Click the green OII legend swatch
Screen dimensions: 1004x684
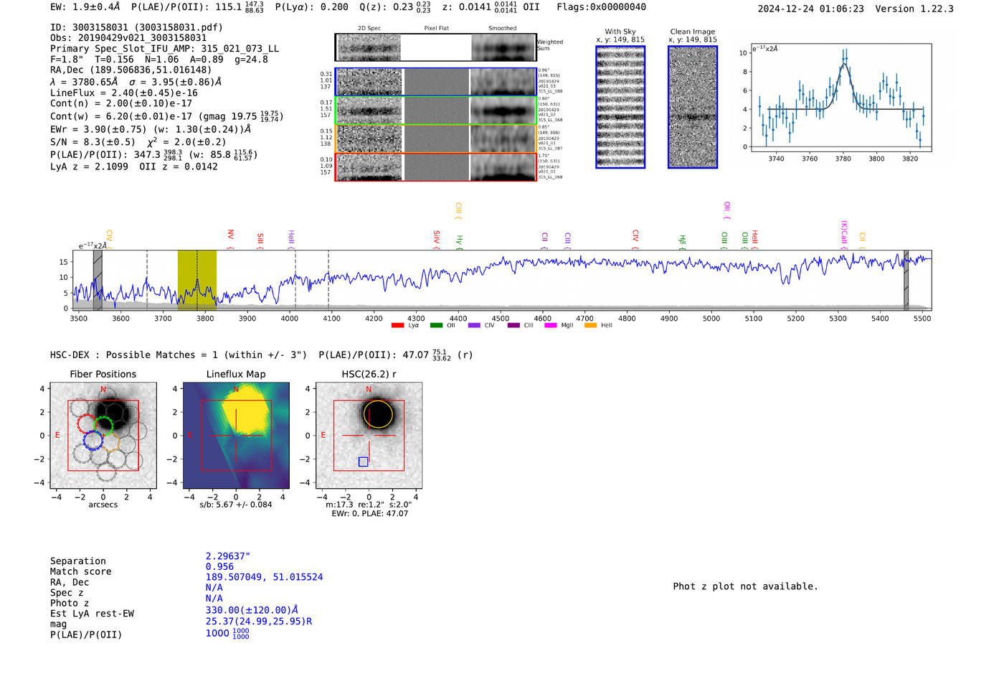[436, 326]
